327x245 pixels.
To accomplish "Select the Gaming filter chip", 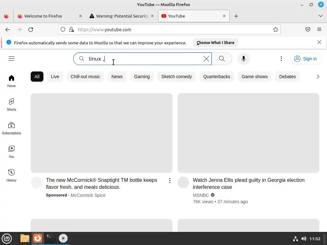I will (x=142, y=77).
